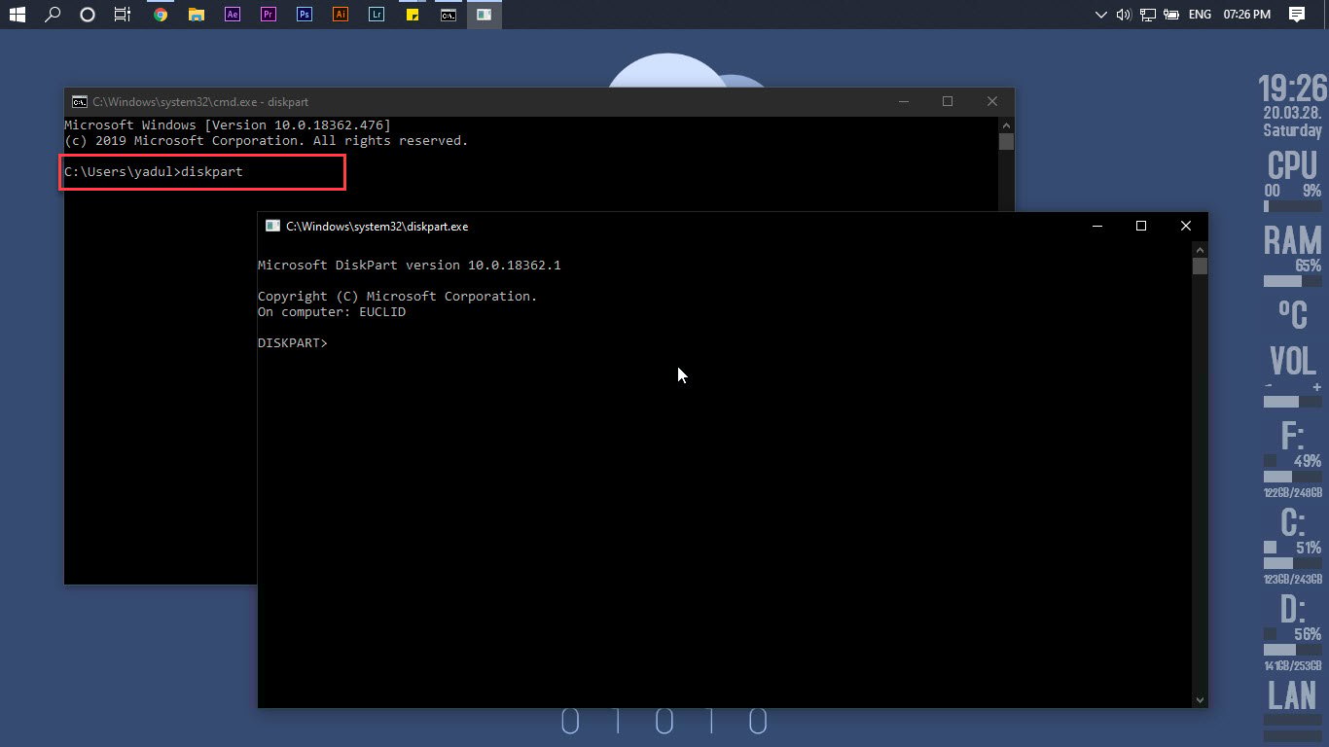
Task: Launch Adobe After Effects from taskbar
Action: click(232, 15)
